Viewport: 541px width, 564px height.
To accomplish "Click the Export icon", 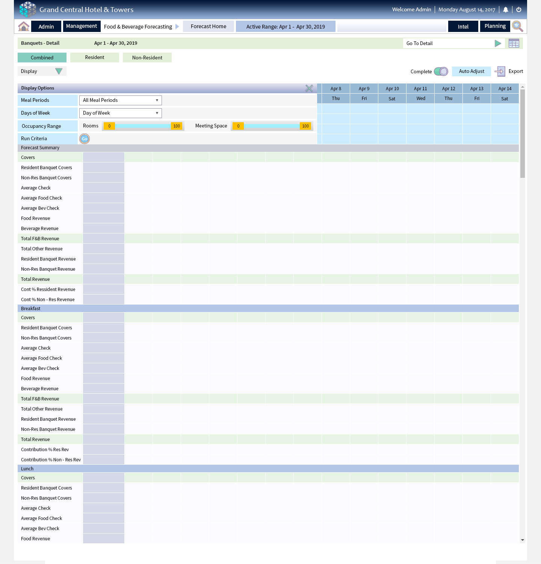I will coord(500,71).
